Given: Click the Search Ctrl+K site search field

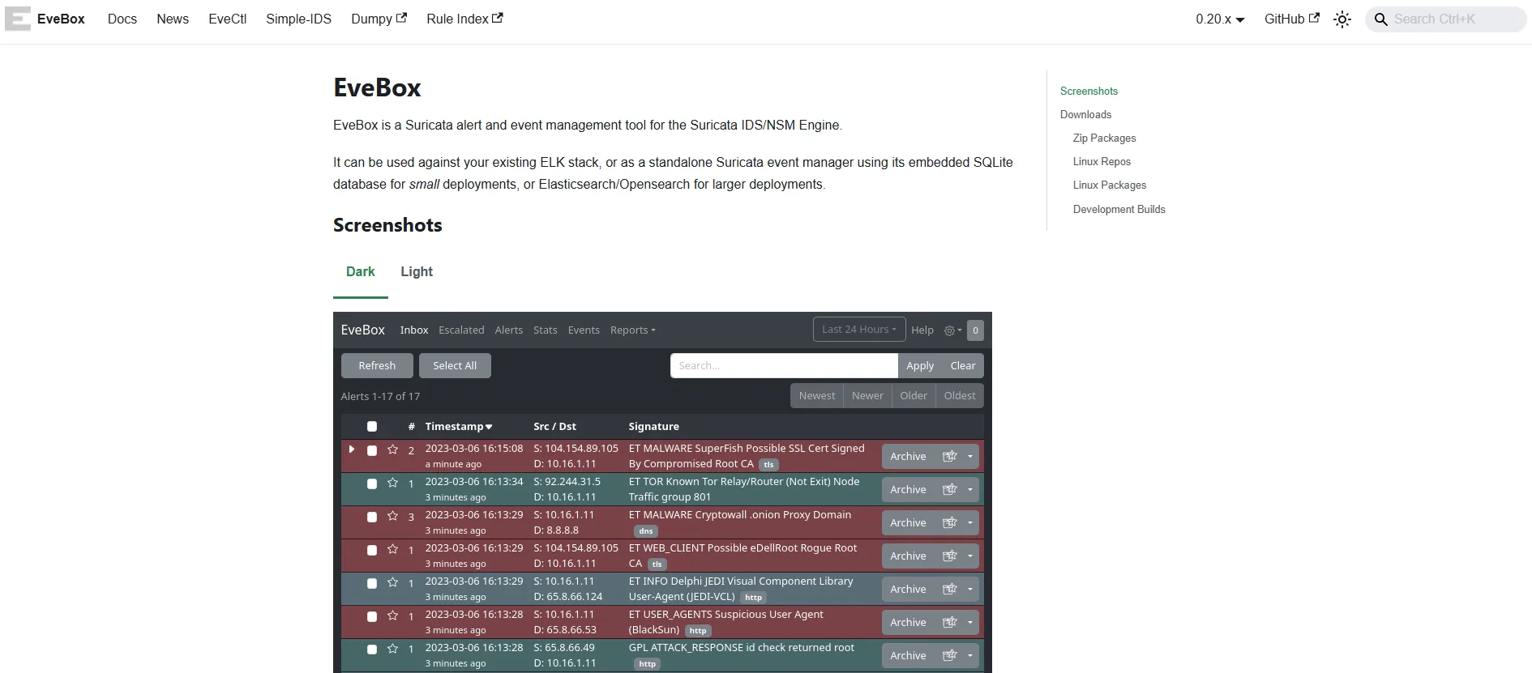Looking at the screenshot, I should click(1446, 19).
